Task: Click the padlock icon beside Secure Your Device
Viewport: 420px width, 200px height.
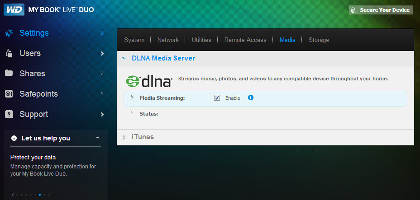Action: pos(353,10)
